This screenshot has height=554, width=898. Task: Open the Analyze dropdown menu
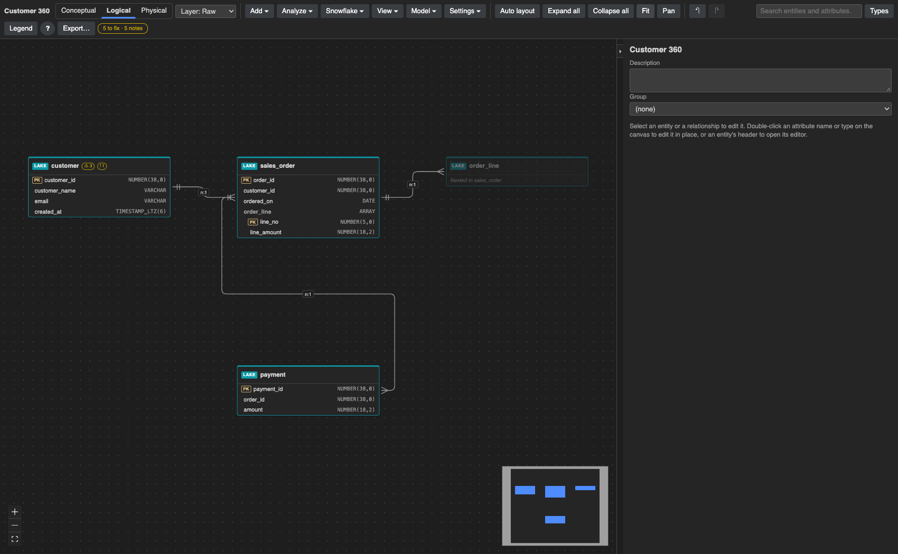297,11
